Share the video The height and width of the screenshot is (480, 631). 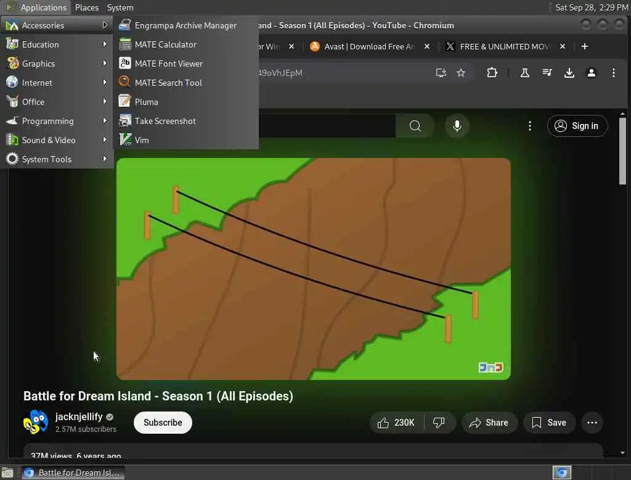tap(489, 423)
